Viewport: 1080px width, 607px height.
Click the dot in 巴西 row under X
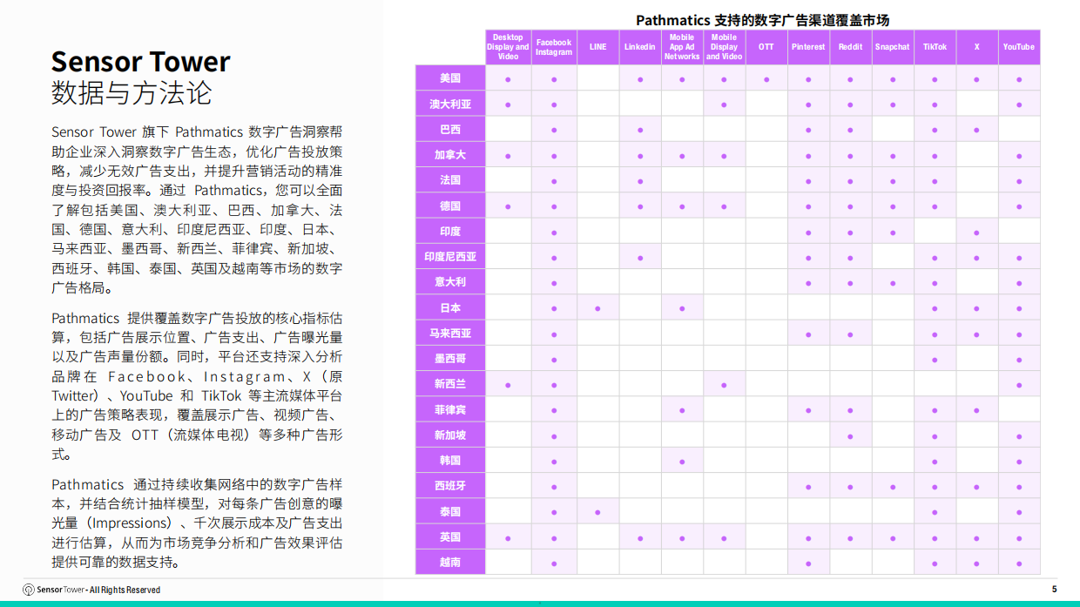pyautogui.click(x=976, y=130)
